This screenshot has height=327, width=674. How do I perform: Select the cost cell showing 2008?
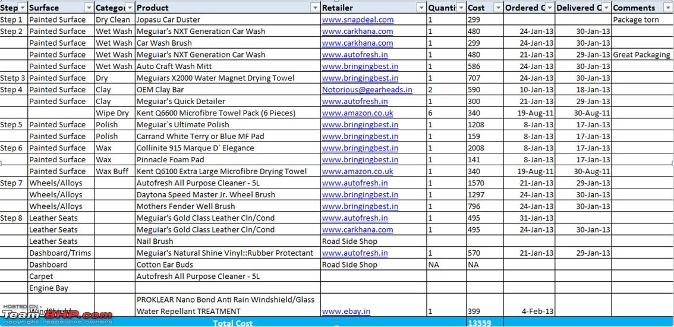pyautogui.click(x=485, y=147)
